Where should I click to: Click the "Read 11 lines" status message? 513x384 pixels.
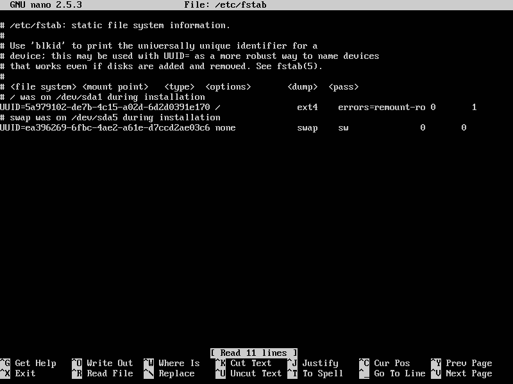254,353
